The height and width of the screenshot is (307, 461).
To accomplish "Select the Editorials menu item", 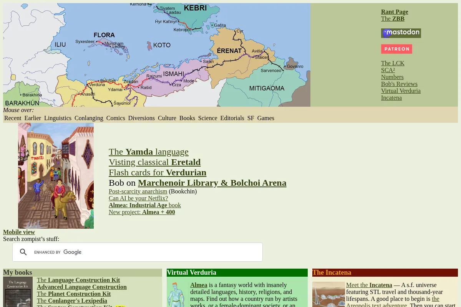I will coord(232,118).
